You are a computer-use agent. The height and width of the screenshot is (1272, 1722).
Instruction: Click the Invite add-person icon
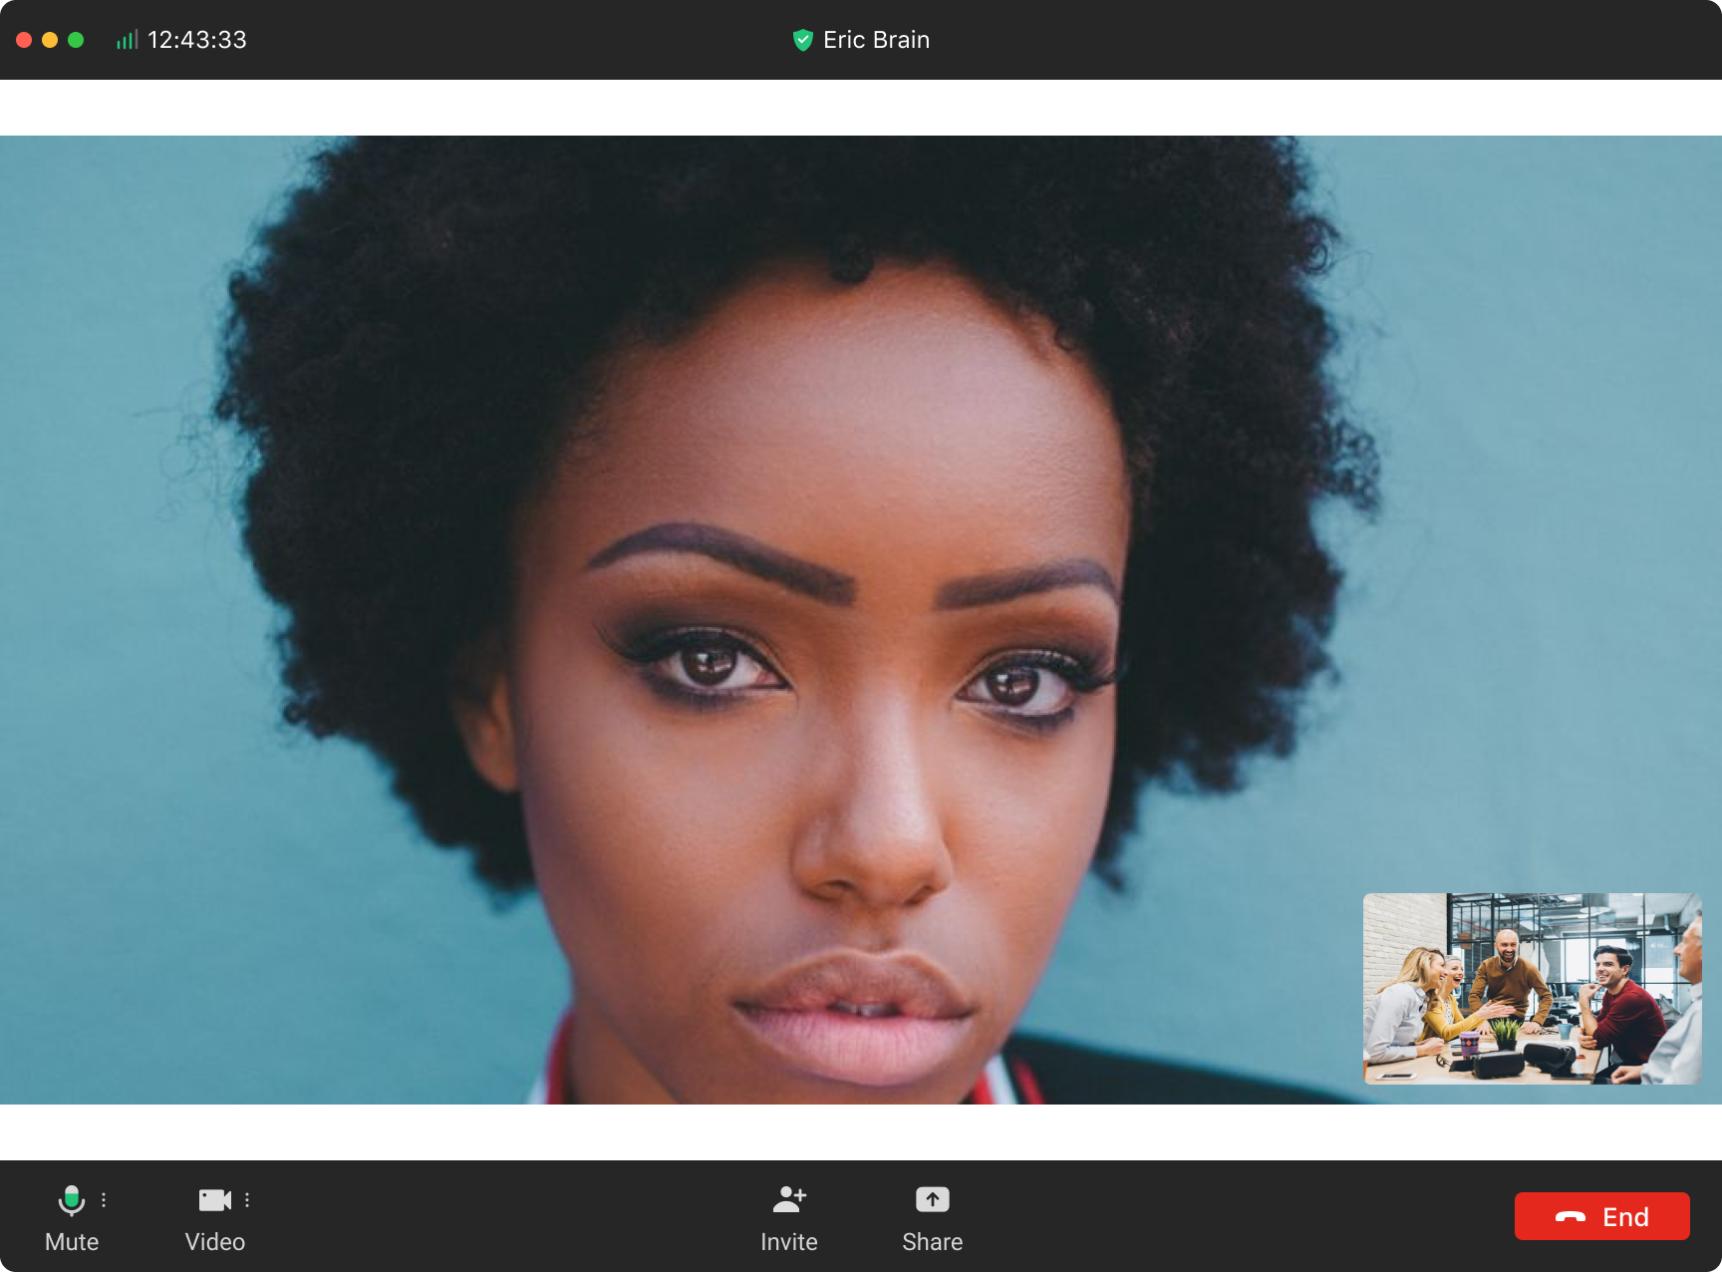click(789, 1199)
